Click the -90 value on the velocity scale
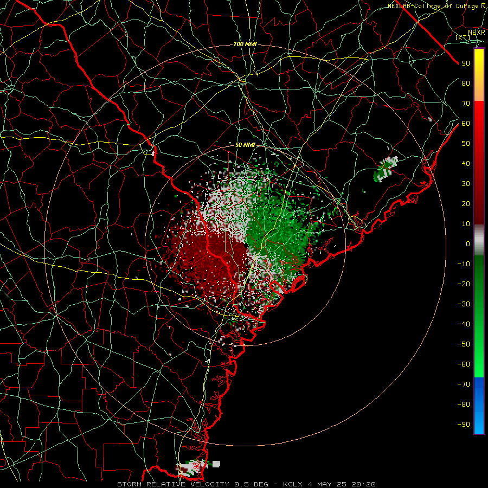 [x=464, y=424]
